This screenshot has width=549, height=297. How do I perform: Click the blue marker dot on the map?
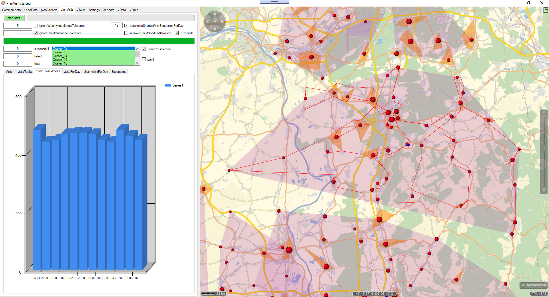click(408, 145)
